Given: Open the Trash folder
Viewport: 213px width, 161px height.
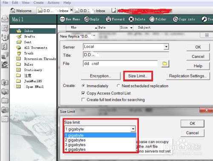Looking at the screenshot, I should (x=29, y=53).
